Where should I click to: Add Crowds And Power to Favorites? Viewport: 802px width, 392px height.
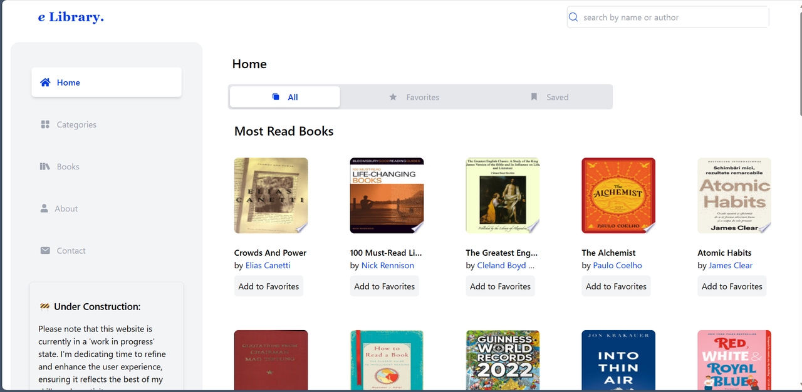click(269, 286)
